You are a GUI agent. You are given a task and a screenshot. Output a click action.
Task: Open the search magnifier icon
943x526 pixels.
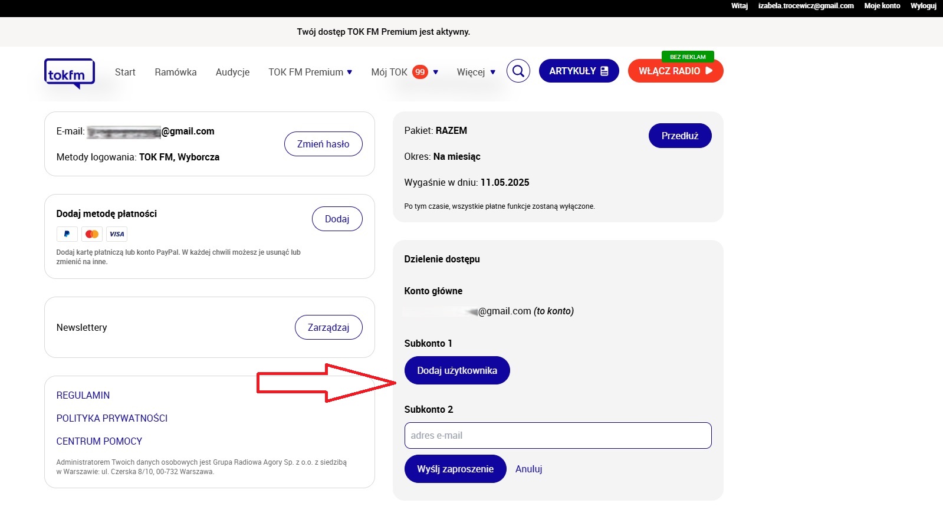pos(518,71)
